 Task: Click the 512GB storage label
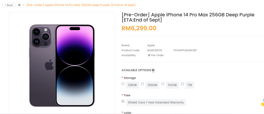tap(172, 85)
